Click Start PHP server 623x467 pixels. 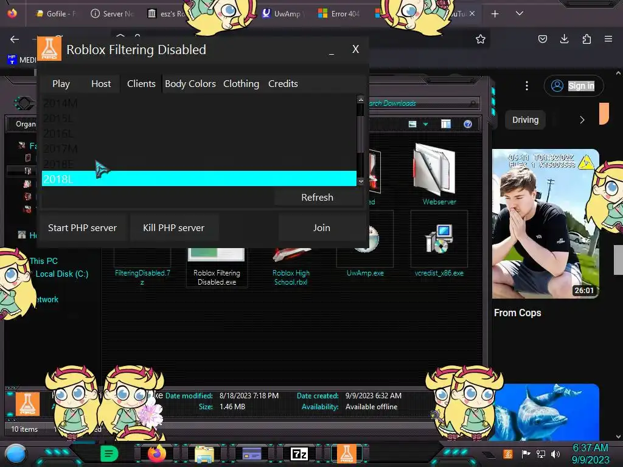(x=82, y=227)
